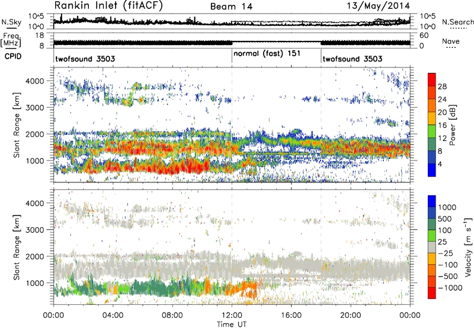
Task: Click the 'normal (fast) 151' CPID label
Action: pyautogui.click(x=267, y=53)
